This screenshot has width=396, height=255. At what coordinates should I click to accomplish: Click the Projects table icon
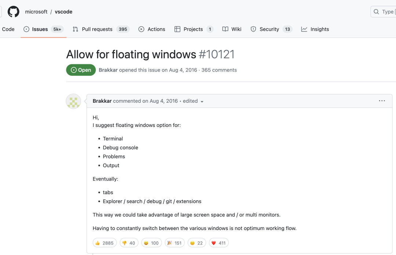[x=177, y=29]
